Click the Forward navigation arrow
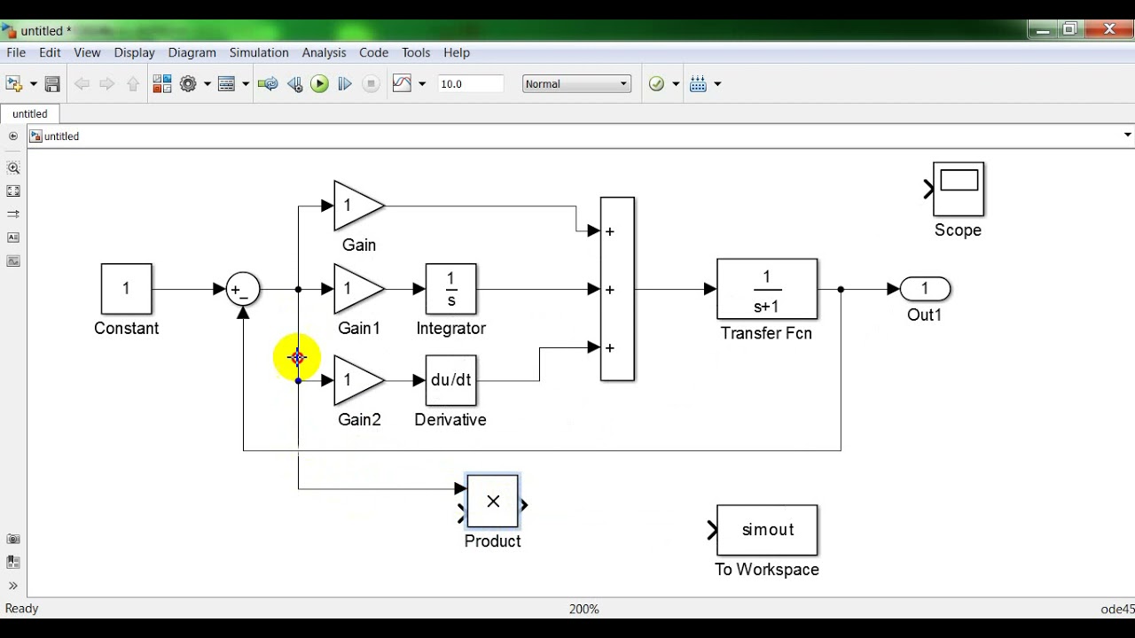This screenshot has width=1135, height=638. point(107,84)
